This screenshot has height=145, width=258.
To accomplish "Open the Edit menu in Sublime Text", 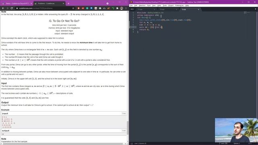I will [135, 5].
